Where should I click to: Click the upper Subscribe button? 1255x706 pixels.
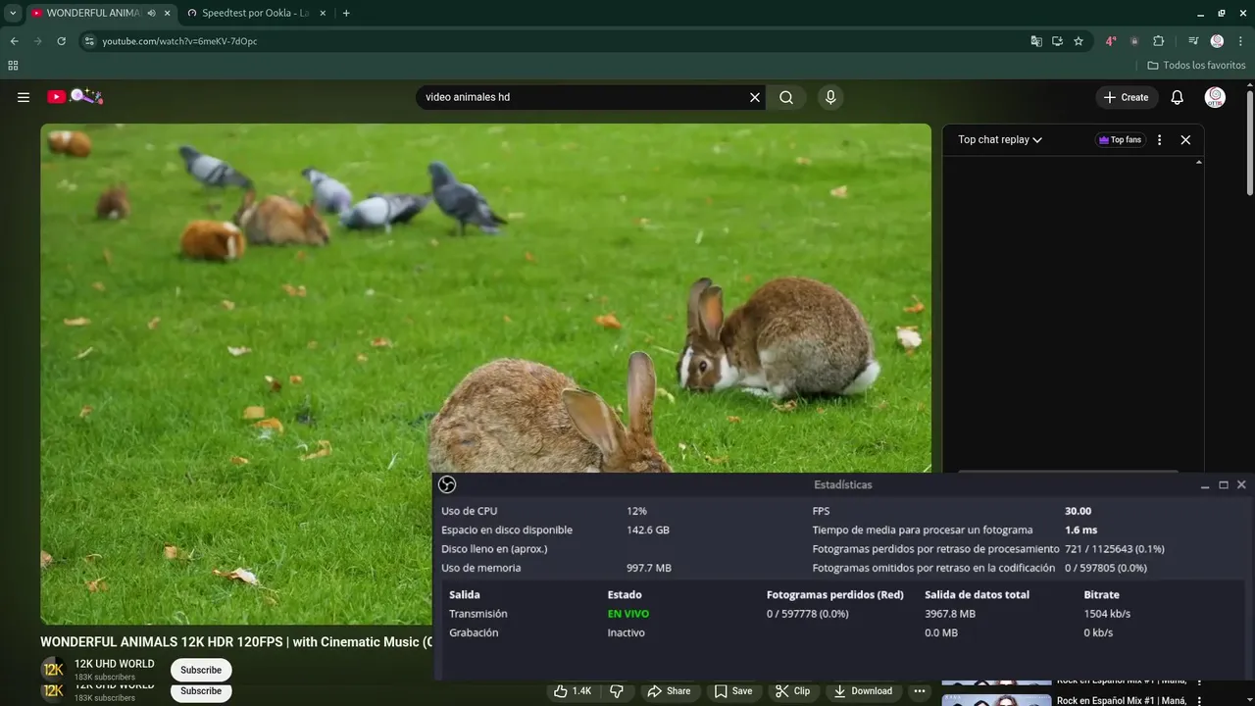[201, 670]
